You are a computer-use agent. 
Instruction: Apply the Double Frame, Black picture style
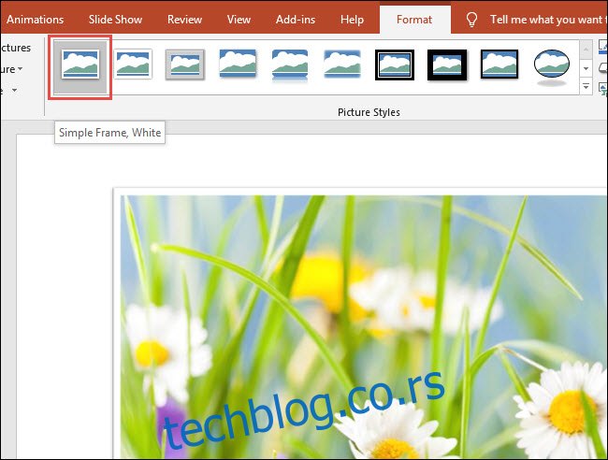[395, 65]
